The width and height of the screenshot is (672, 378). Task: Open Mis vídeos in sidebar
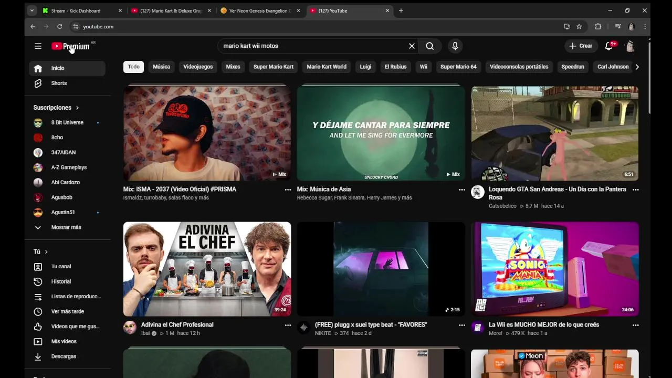67,342
